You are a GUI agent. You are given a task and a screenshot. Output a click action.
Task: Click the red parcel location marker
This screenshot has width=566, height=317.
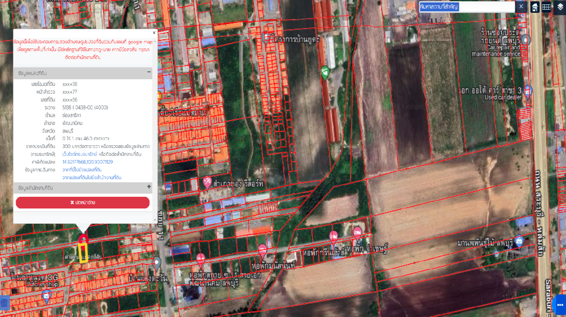[x=82, y=239]
